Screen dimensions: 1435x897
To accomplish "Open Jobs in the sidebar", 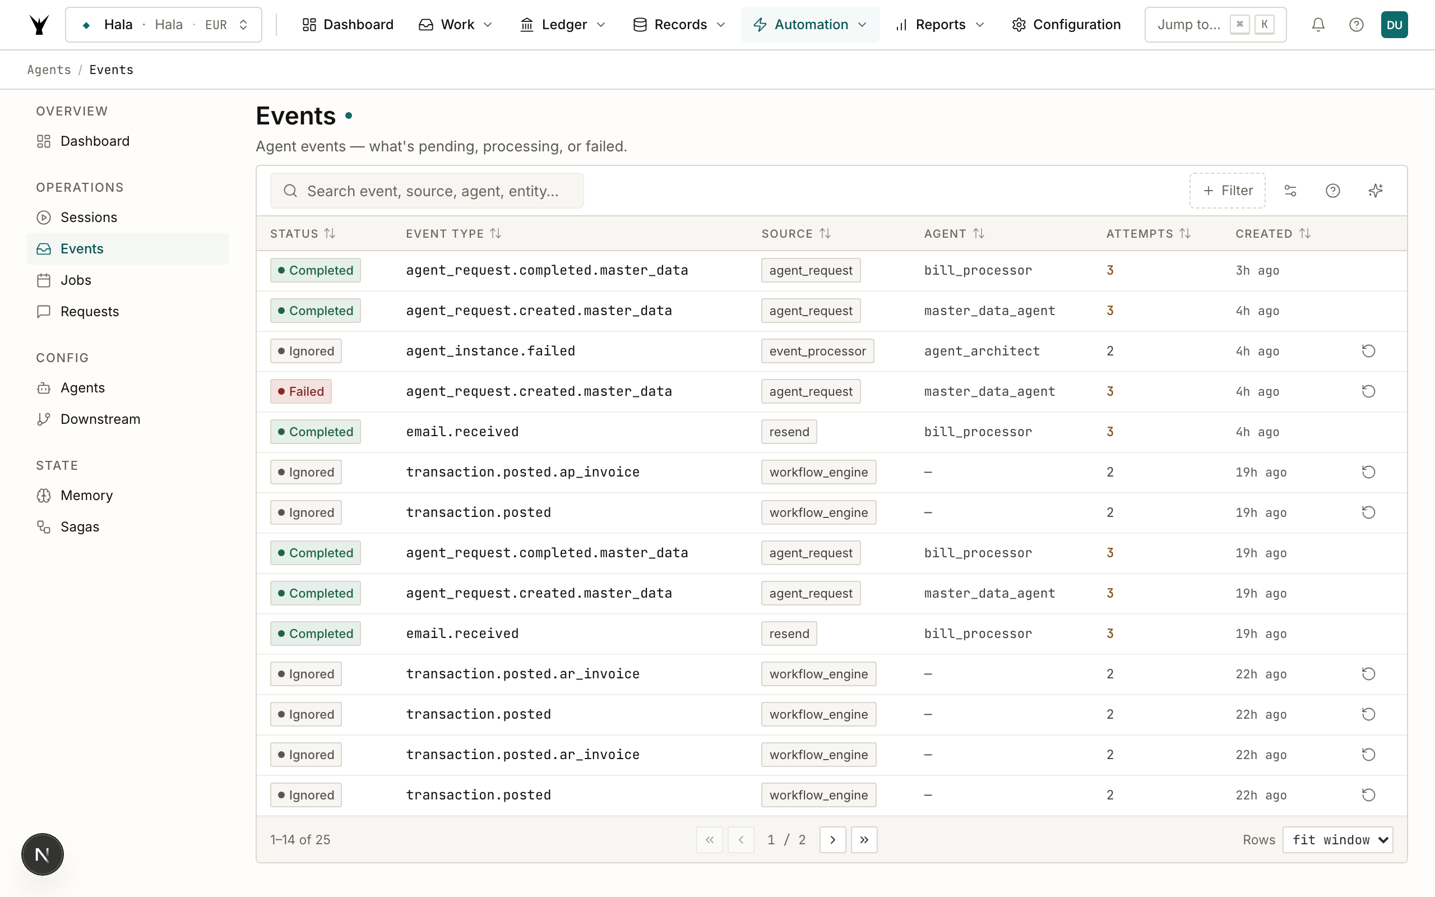I will [127, 280].
